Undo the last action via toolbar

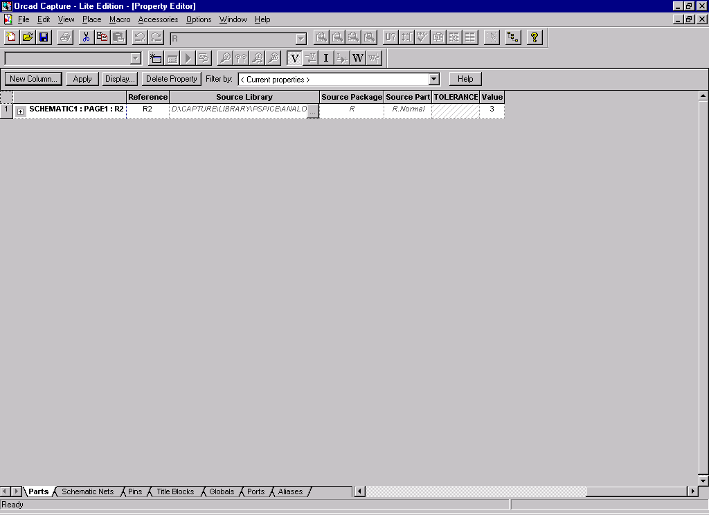[x=140, y=37]
